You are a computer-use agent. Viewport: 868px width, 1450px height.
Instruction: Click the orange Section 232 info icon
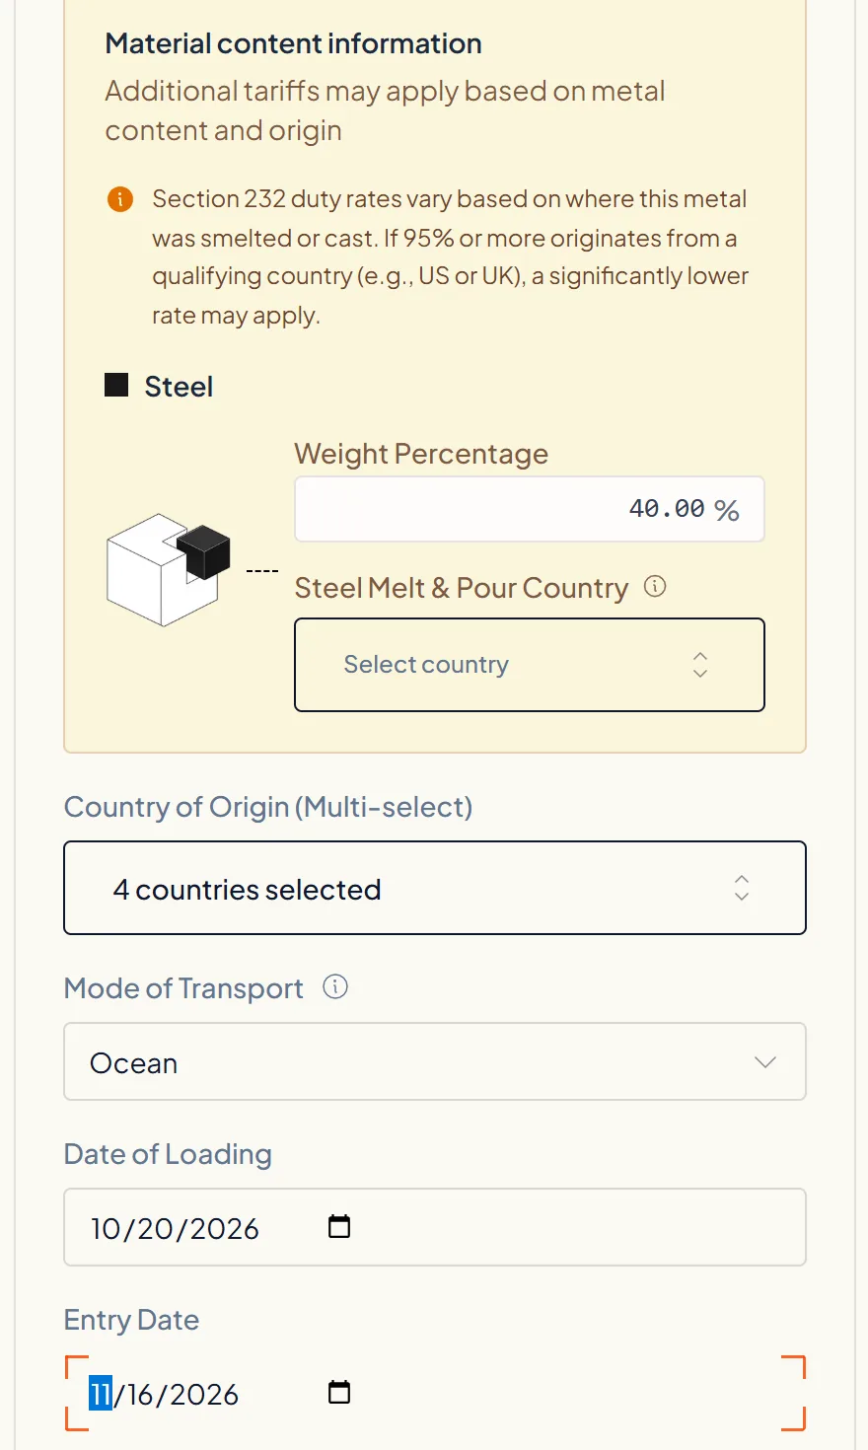(x=119, y=199)
